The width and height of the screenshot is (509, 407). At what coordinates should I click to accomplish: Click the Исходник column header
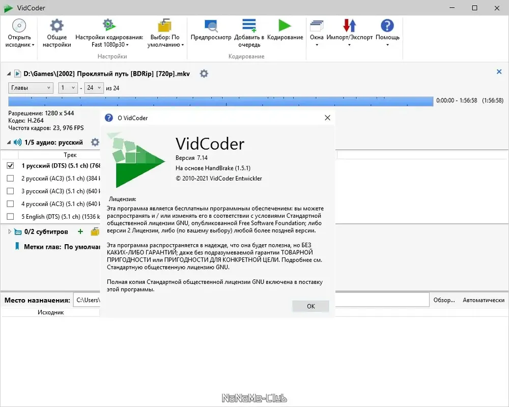(x=50, y=312)
